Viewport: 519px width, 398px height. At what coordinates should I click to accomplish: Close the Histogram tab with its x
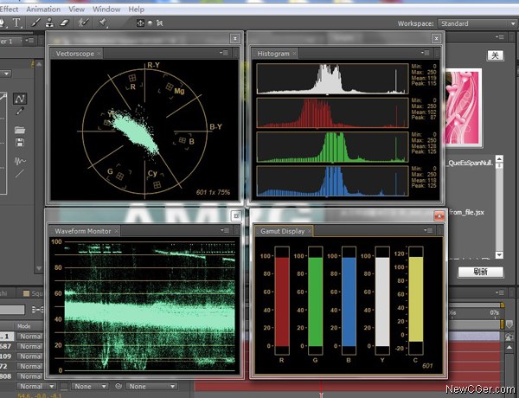pyautogui.click(x=294, y=53)
